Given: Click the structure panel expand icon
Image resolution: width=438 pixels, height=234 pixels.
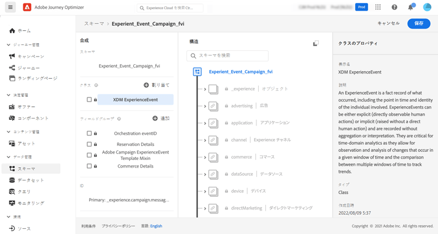Looking at the screenshot, I should tap(316, 43).
